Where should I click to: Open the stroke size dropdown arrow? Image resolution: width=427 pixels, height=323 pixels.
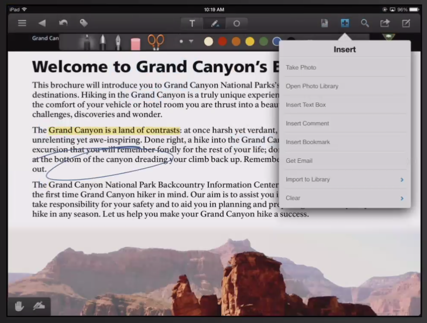(x=191, y=41)
